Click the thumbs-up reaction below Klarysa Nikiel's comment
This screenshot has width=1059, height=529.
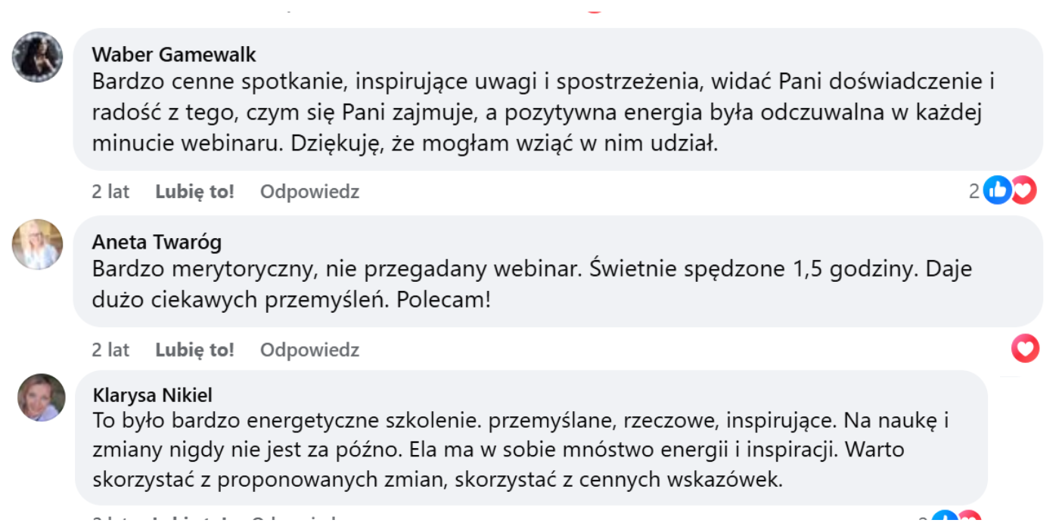coord(946,521)
